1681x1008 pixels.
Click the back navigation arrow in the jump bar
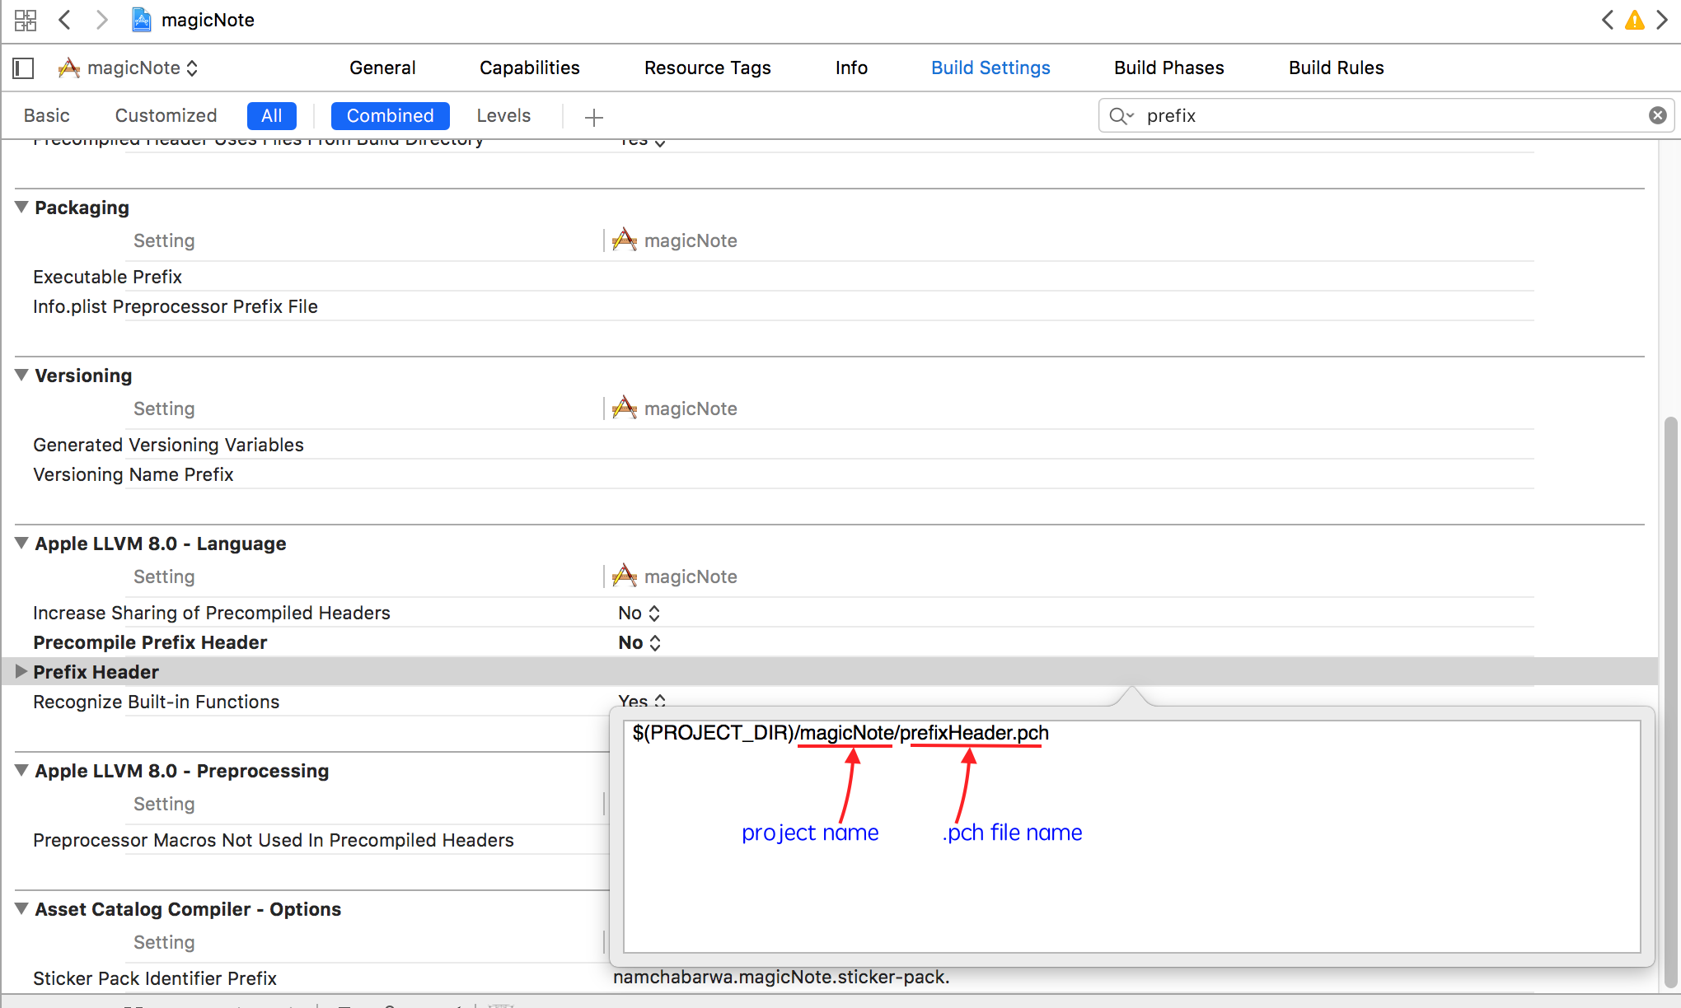click(64, 20)
